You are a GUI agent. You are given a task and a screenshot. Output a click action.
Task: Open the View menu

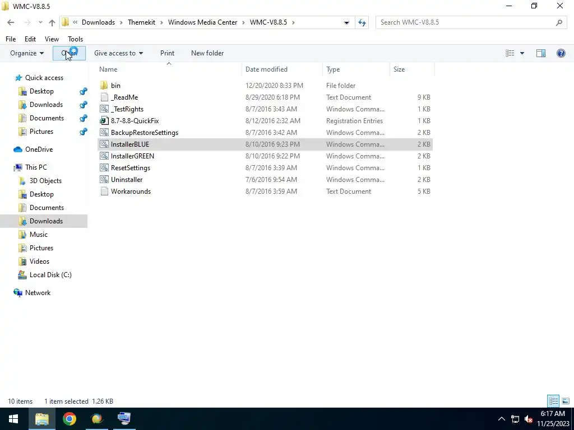click(52, 39)
